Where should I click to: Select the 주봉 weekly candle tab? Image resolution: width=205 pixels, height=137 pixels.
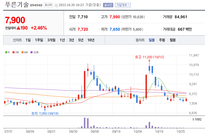tap(162, 40)
